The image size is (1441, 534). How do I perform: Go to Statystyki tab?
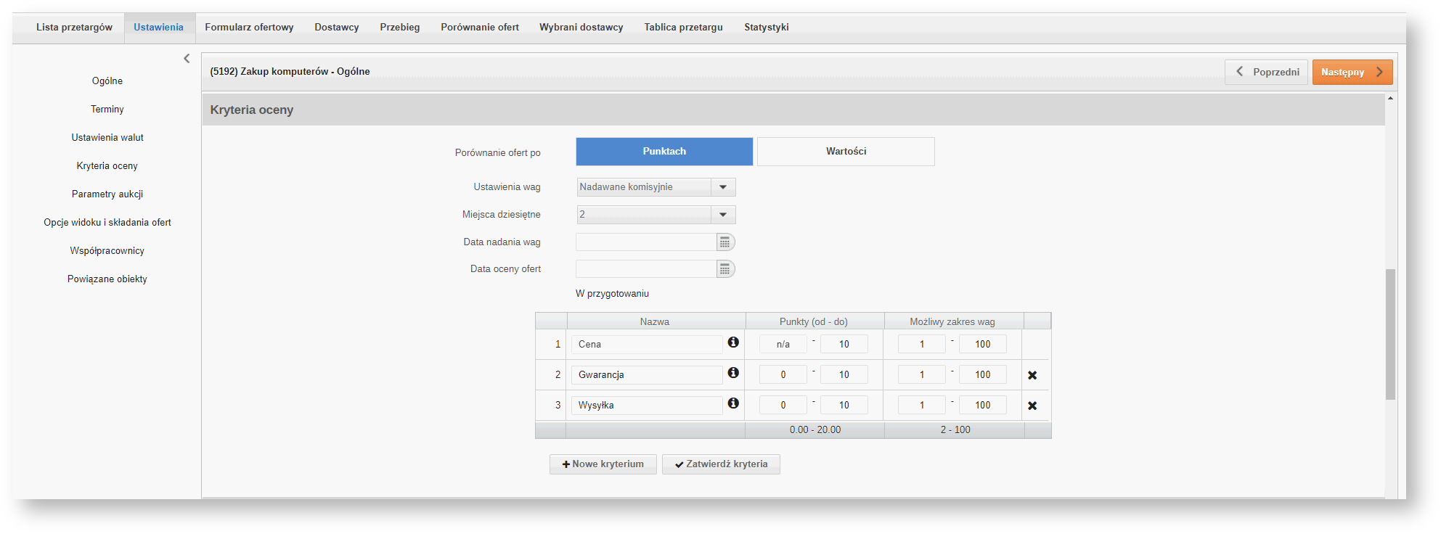click(x=766, y=28)
